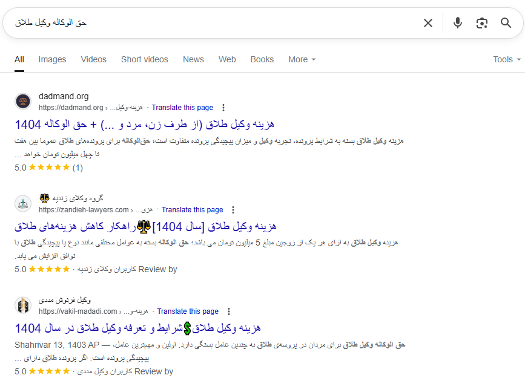Image resolution: width=525 pixels, height=378 pixels.
Task: Translate the vakil-madadi.com result page
Action: click(x=188, y=311)
